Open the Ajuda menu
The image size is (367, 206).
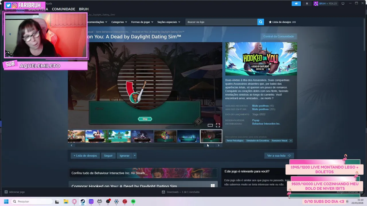(x=49, y=3)
